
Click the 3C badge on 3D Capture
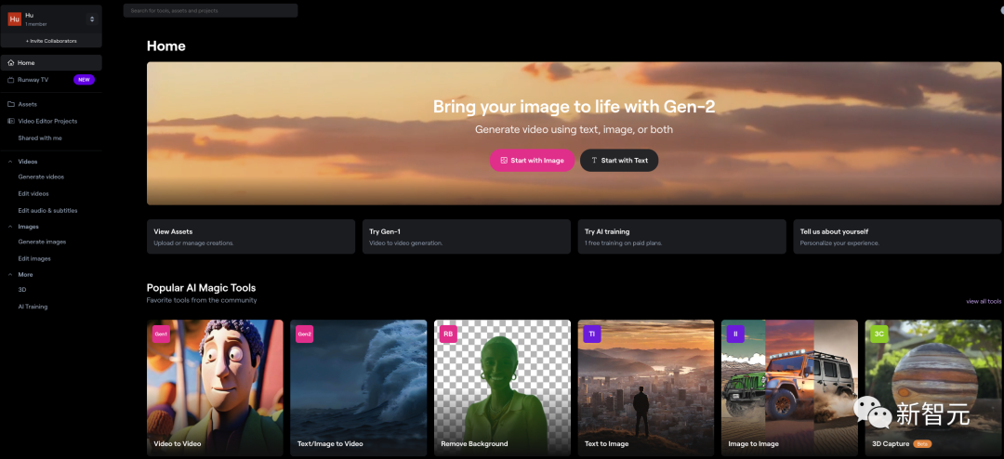(x=878, y=334)
